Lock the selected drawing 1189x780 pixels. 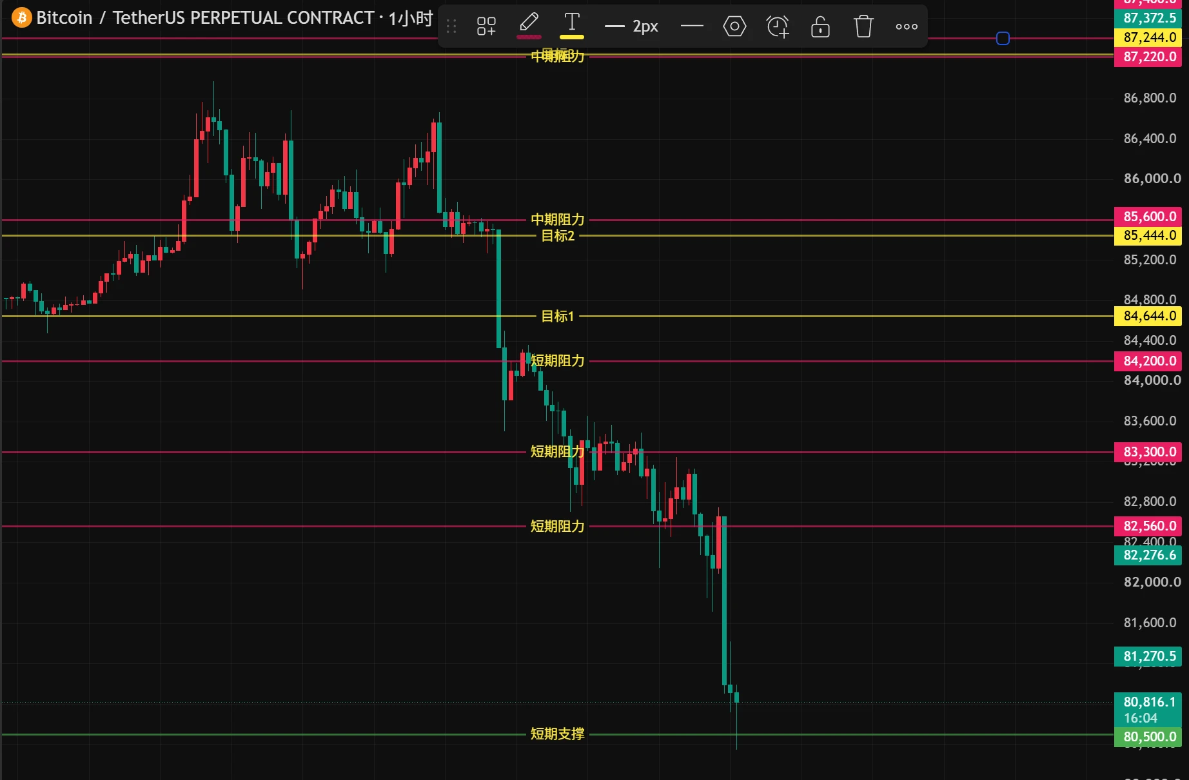(x=820, y=26)
